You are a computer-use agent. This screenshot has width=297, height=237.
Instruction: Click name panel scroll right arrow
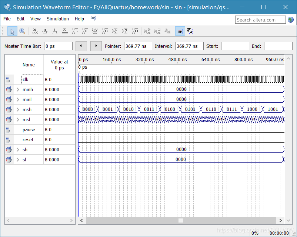coord(71,220)
